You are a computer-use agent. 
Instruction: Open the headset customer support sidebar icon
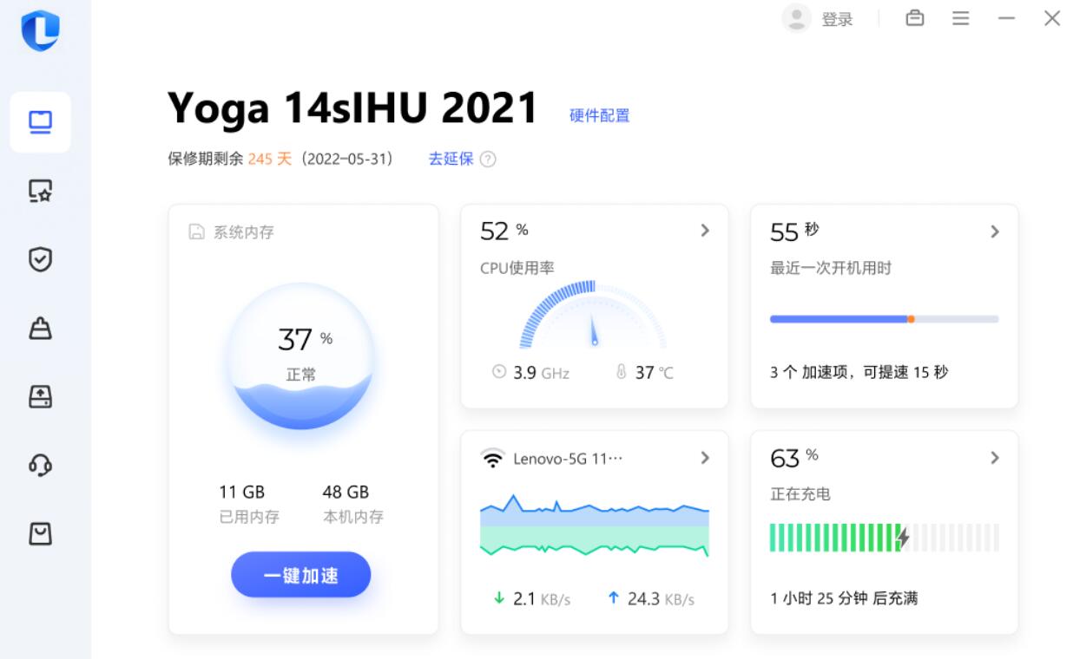coord(40,466)
